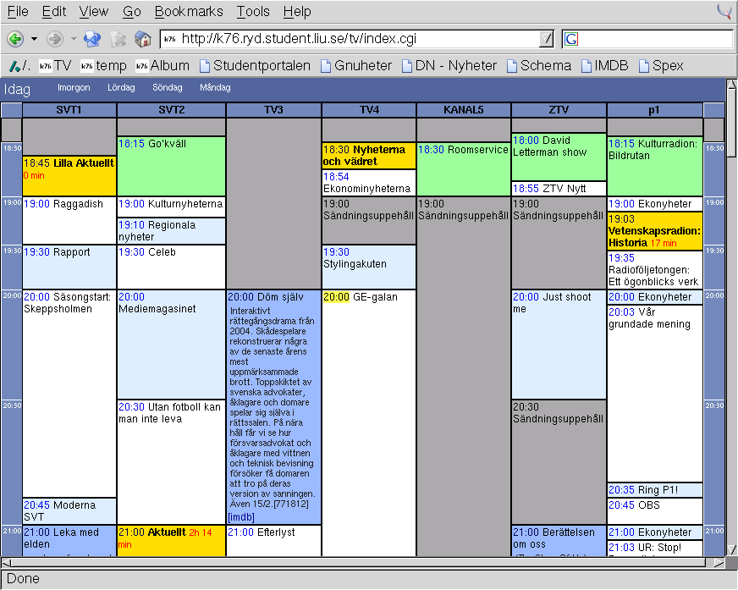The image size is (738, 590).
Task: Open the Album bookmark
Action: 162,66
